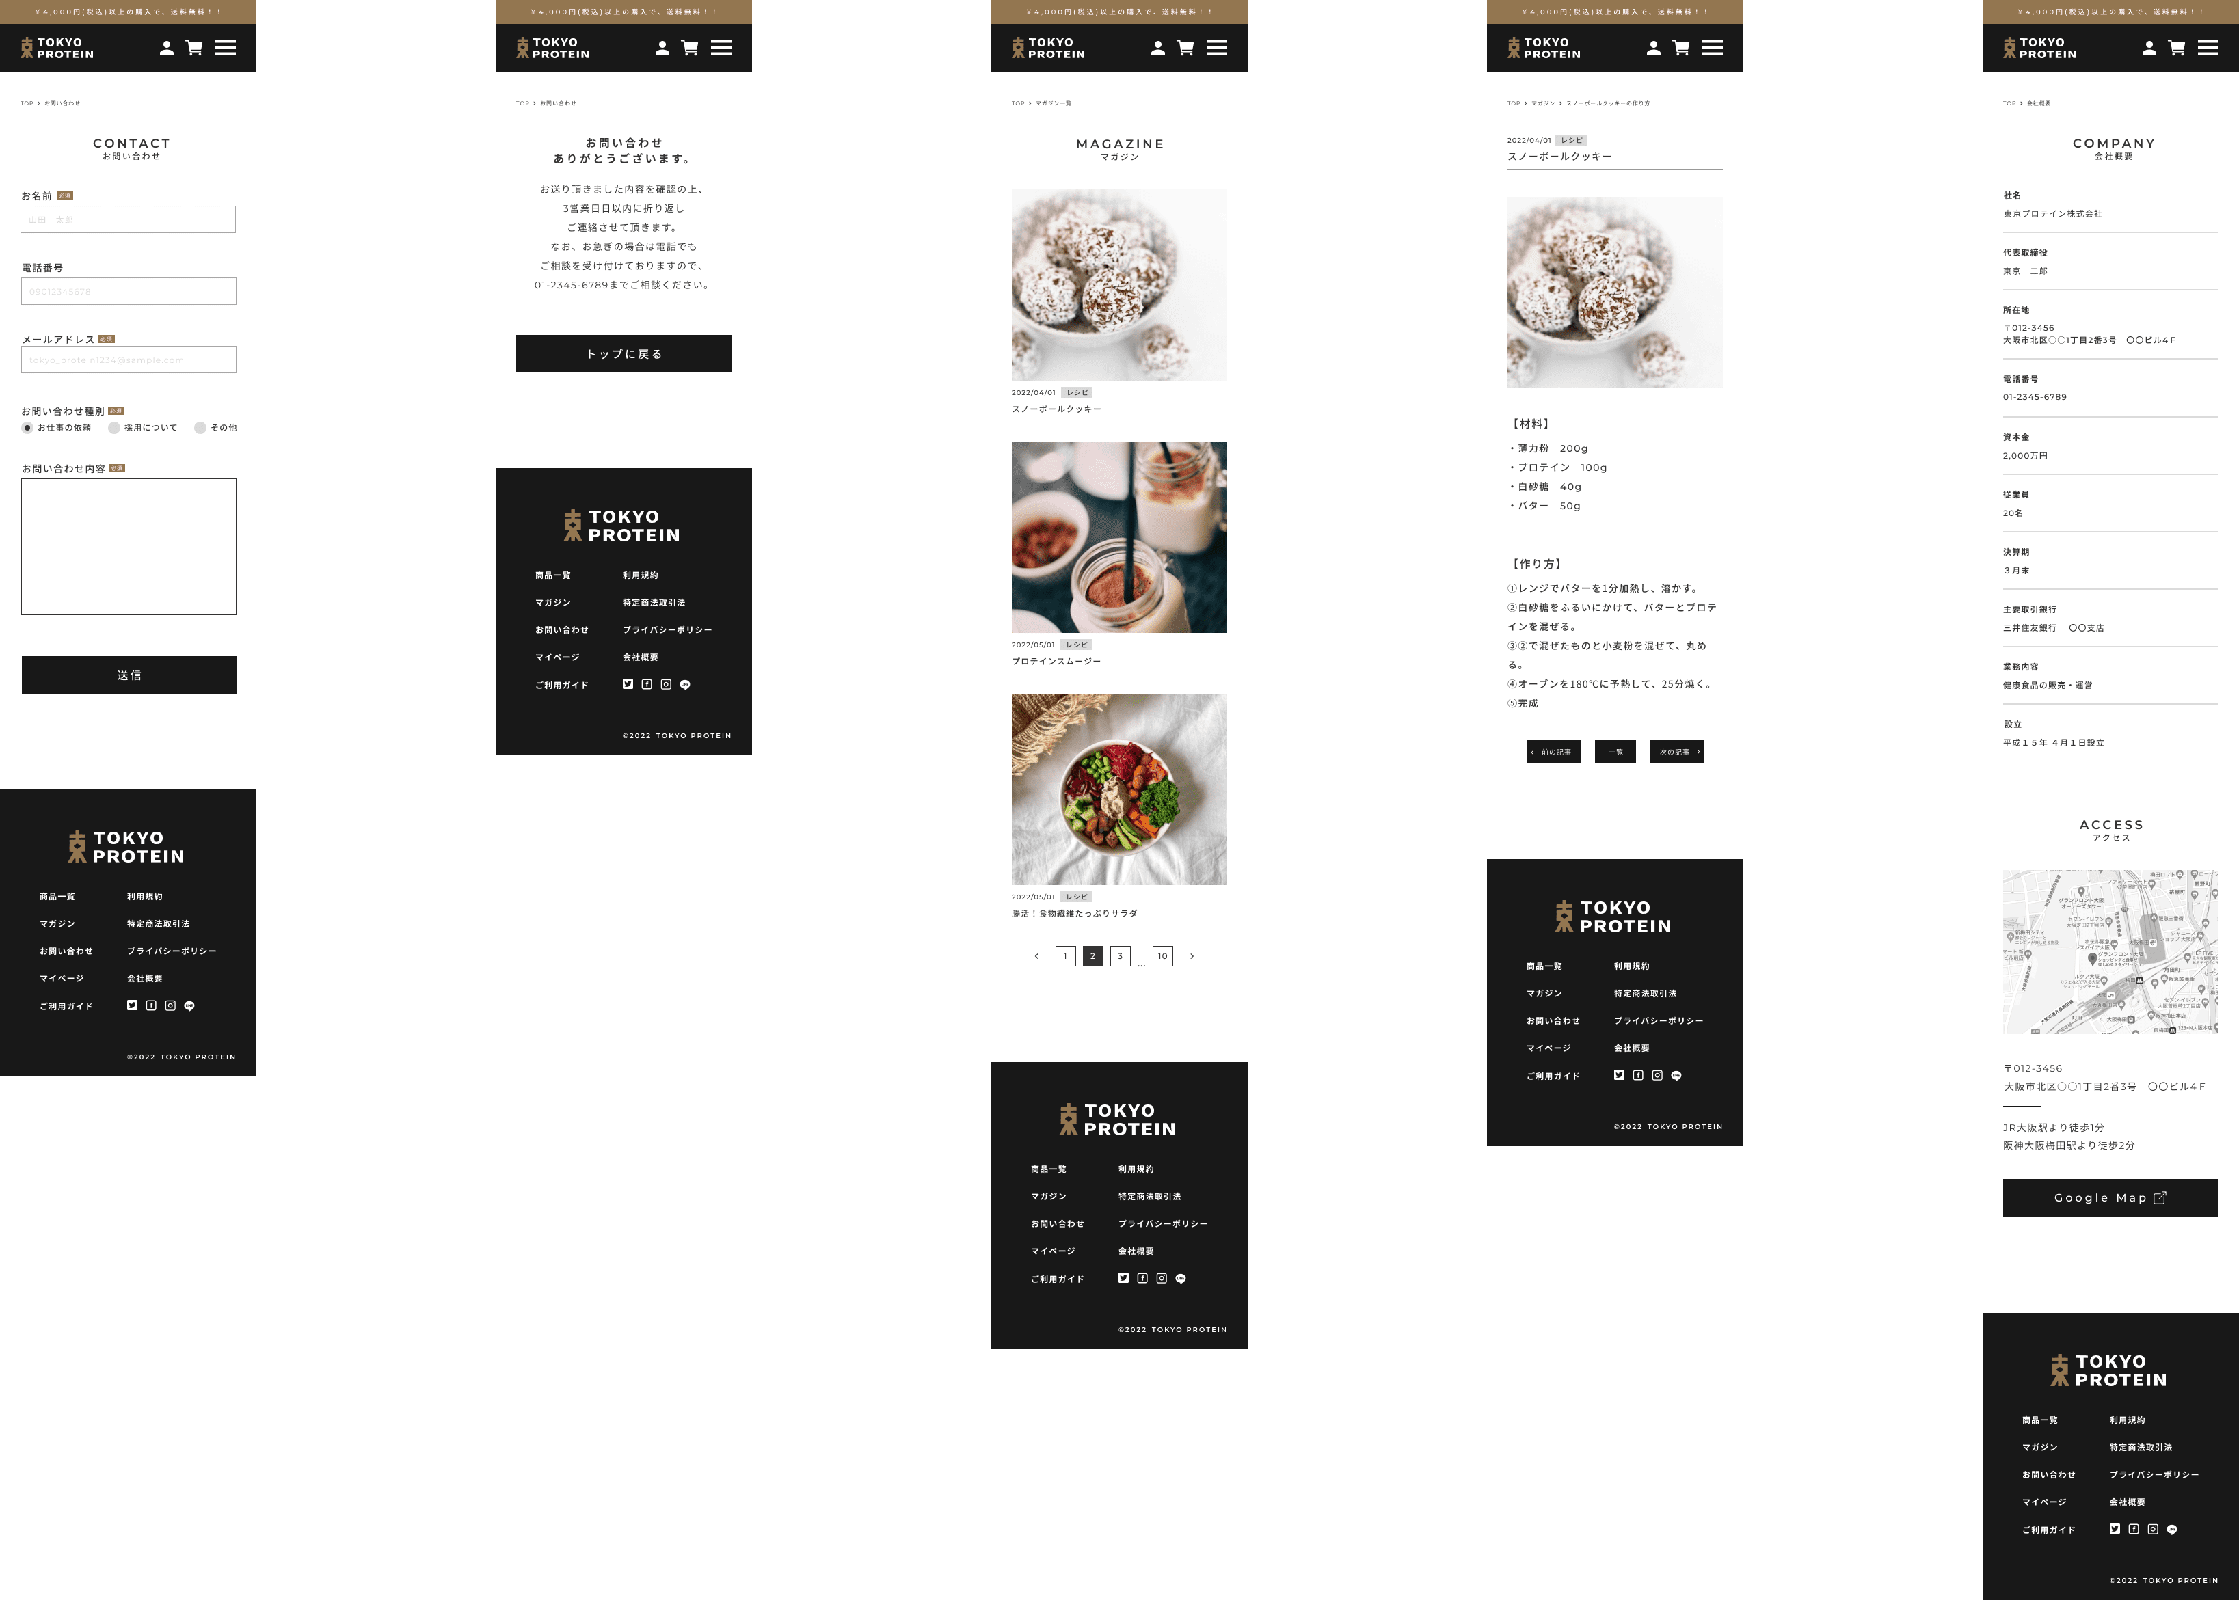The width and height of the screenshot is (2239, 1600).
Task: Click the 送信 submit button on contact form
Action: 130,674
